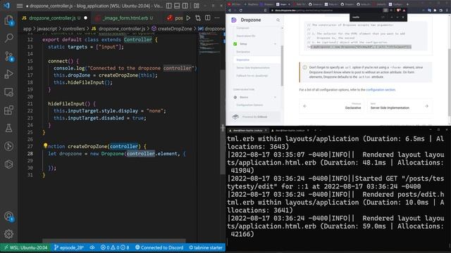This screenshot has width=451, height=253.
Task: Select Imperative page in docs sidebar
Action: (242, 60)
